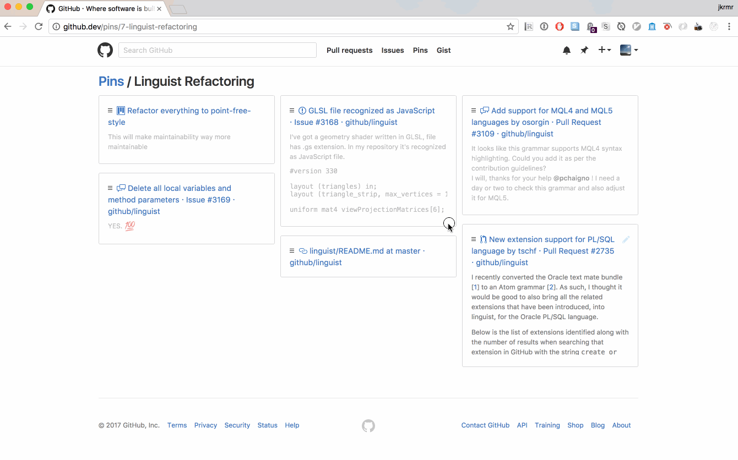Click the GitHub Octocat logo in header
The height and width of the screenshot is (460, 738).
coord(105,50)
